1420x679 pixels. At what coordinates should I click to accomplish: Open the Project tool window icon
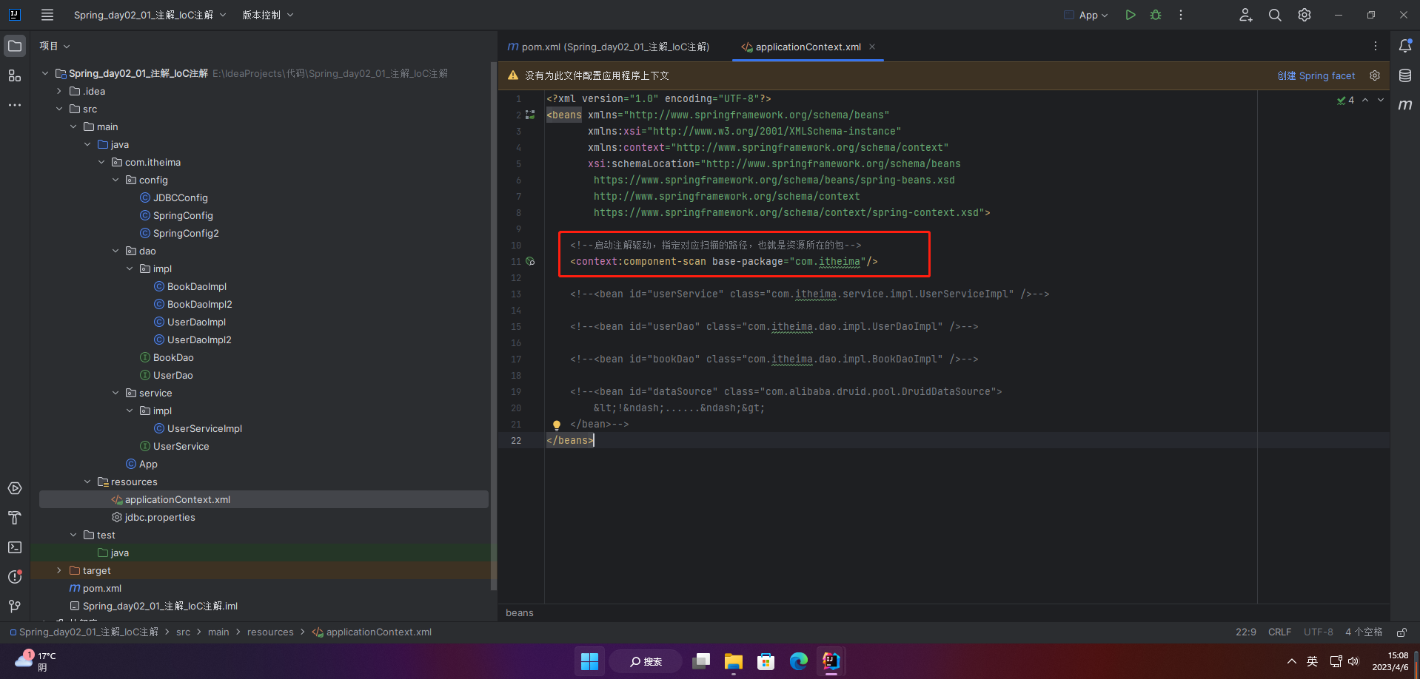(15, 46)
